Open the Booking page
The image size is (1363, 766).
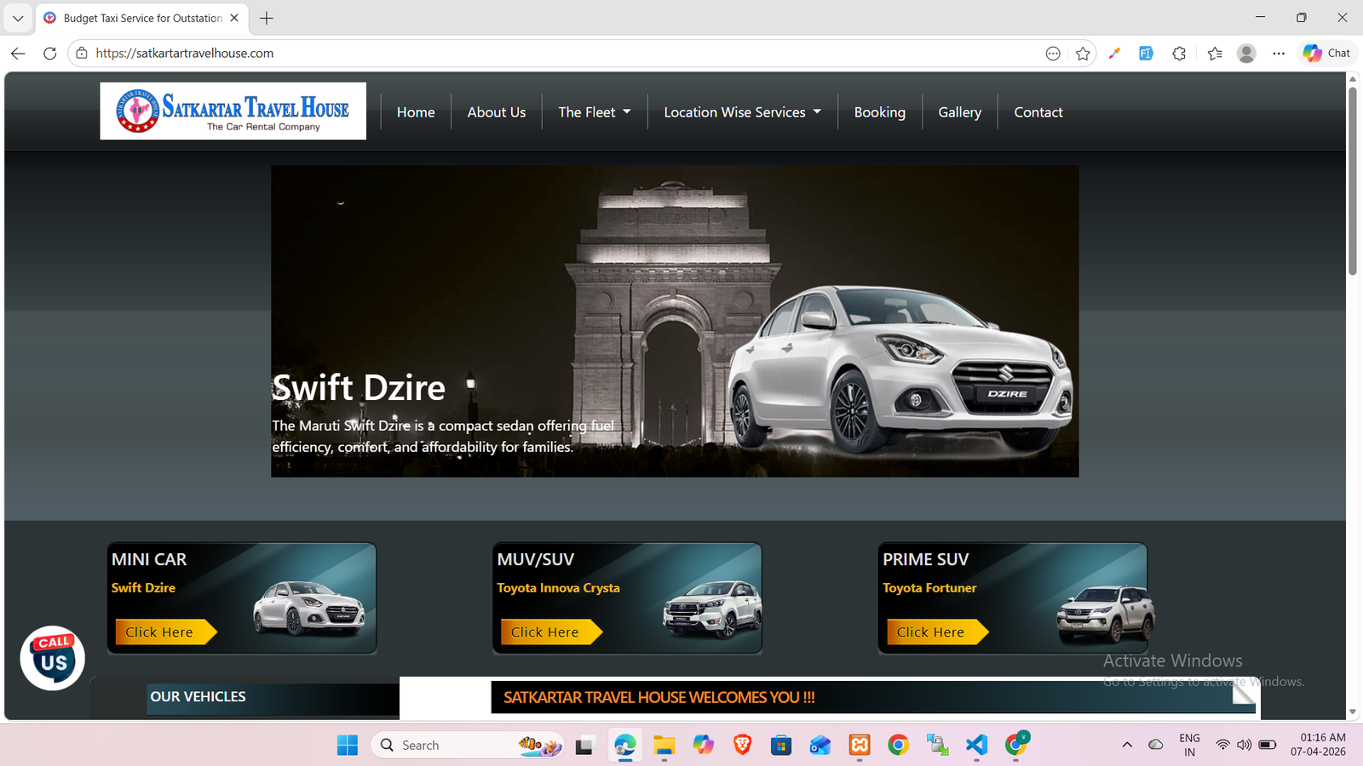click(880, 112)
